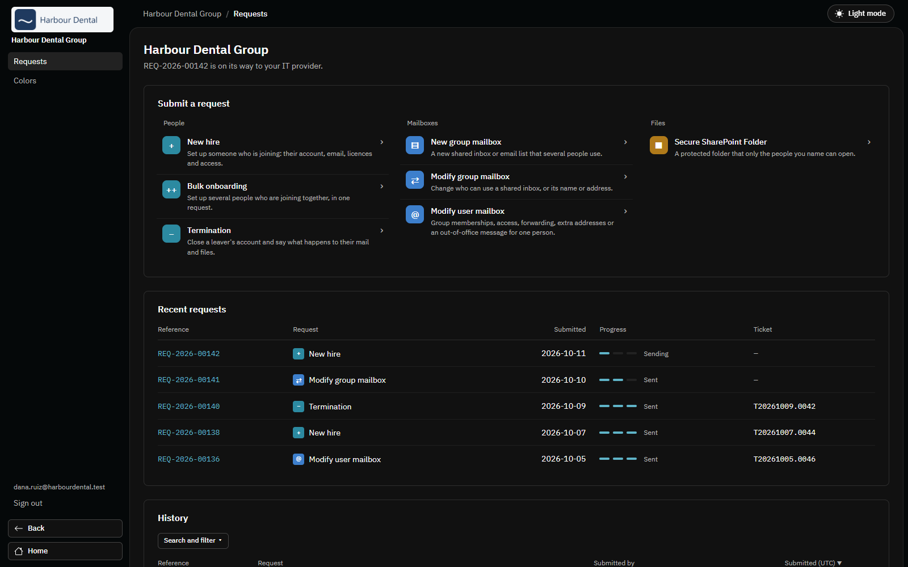Click the New hire plus icon tile
Screen dimensions: 908x567
pyautogui.click(x=171, y=145)
